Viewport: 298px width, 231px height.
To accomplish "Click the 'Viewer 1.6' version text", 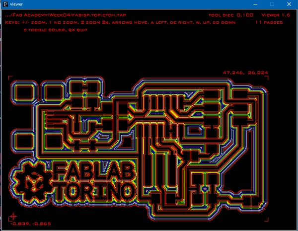I will pyautogui.click(x=276, y=15).
